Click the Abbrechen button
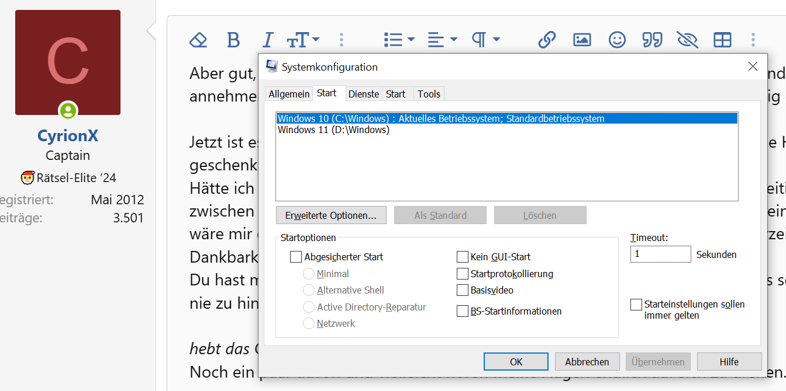 [x=587, y=362]
